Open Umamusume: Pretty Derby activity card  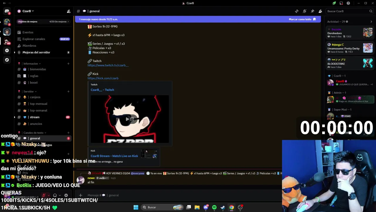[x=350, y=48]
